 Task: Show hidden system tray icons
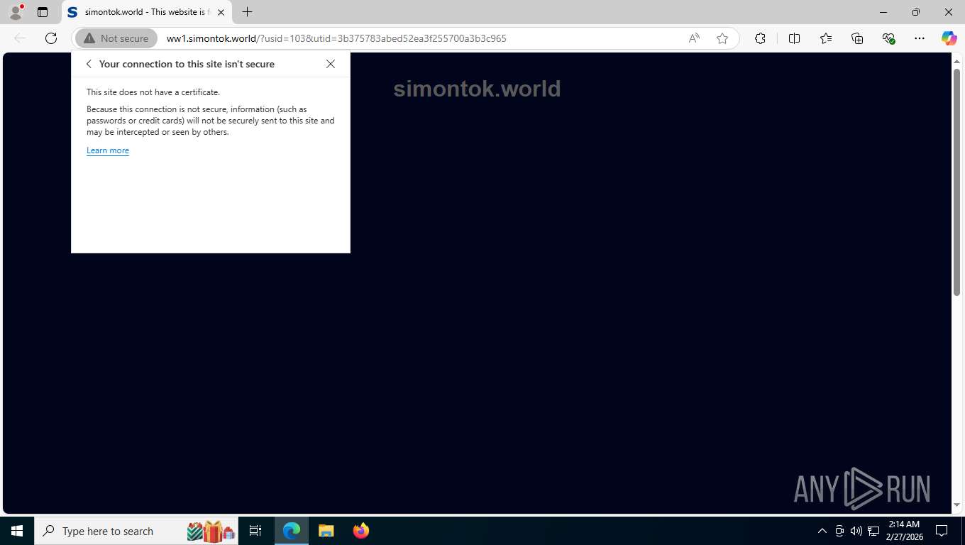click(822, 531)
